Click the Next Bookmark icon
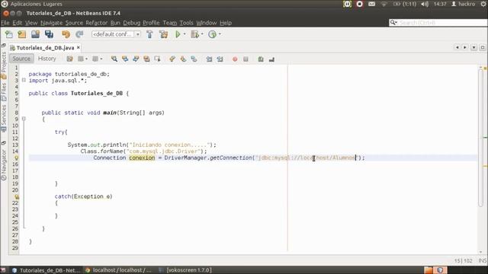The width and height of the screenshot is (488, 274). (x=183, y=59)
